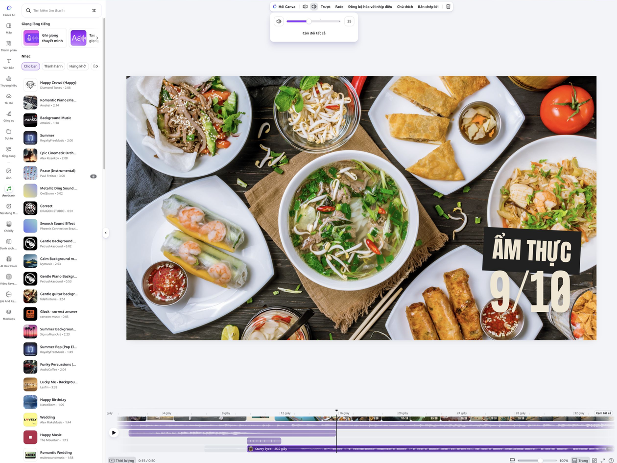Open the Dự án projects panel

(9, 134)
